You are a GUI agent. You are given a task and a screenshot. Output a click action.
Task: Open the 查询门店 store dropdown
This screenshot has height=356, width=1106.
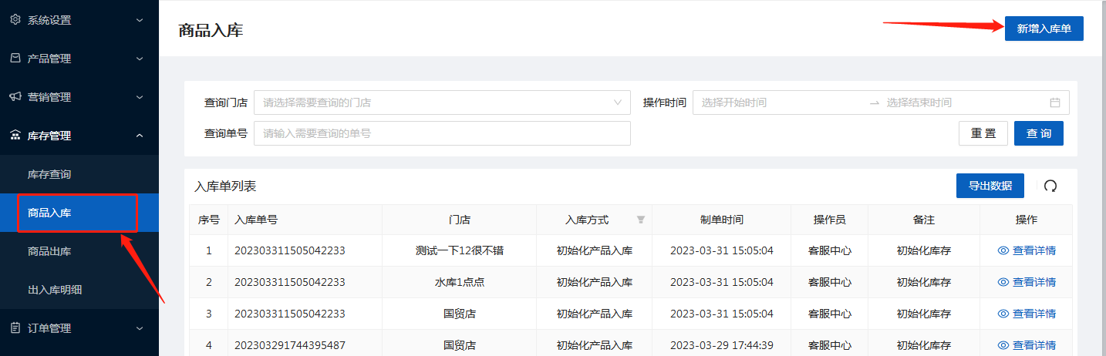(x=442, y=102)
